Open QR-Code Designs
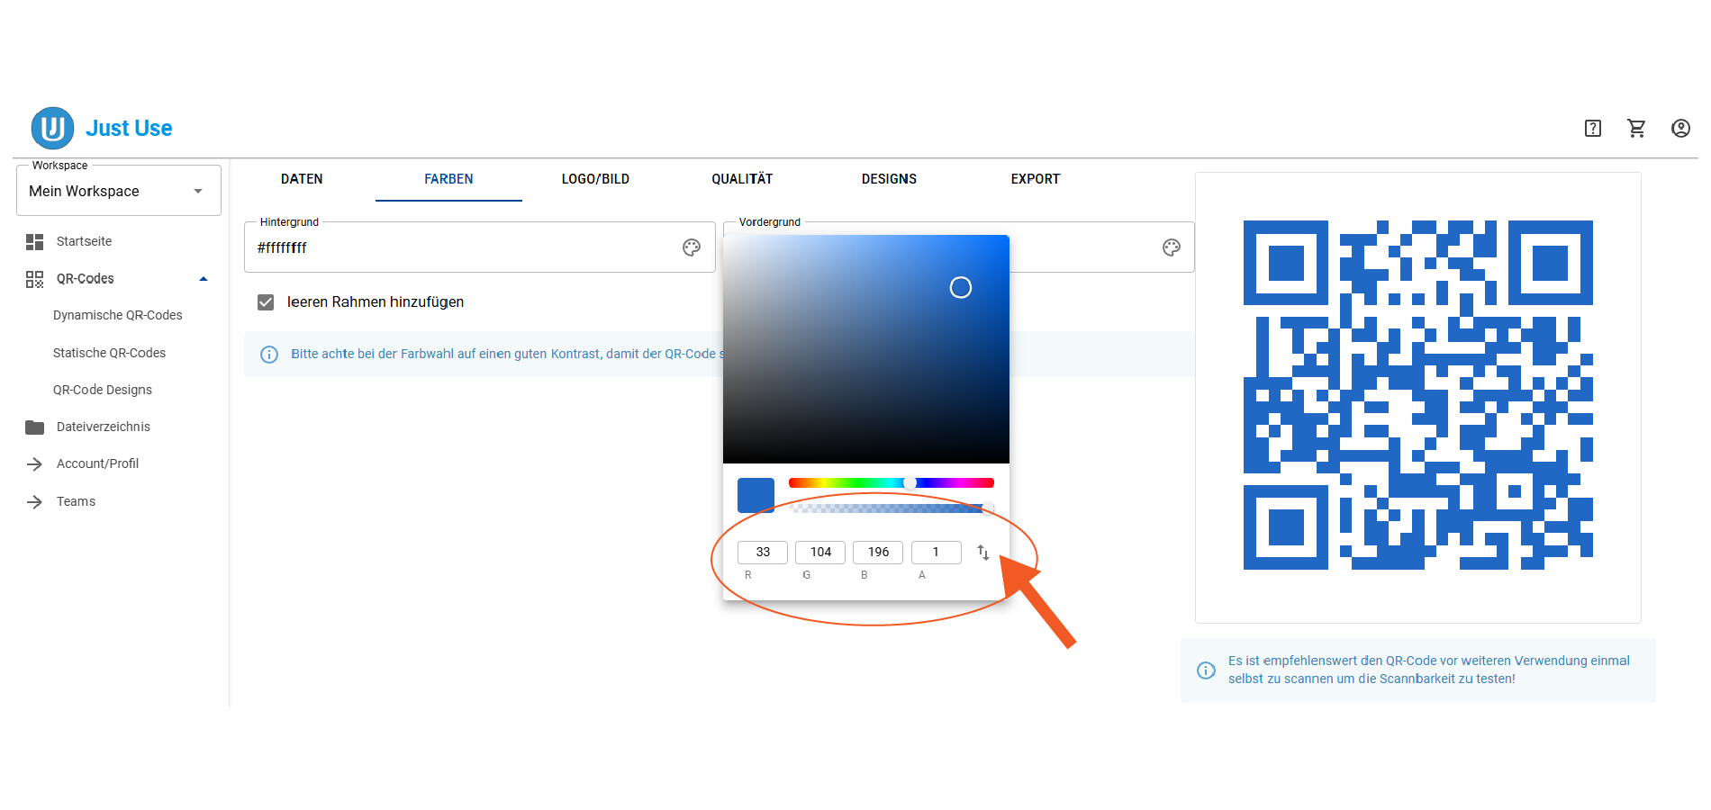Viewport: 1711px width, 810px height. 102,390
